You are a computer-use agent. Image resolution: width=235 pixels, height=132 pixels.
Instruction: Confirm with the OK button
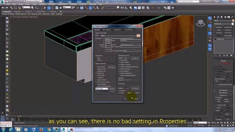click(126, 99)
